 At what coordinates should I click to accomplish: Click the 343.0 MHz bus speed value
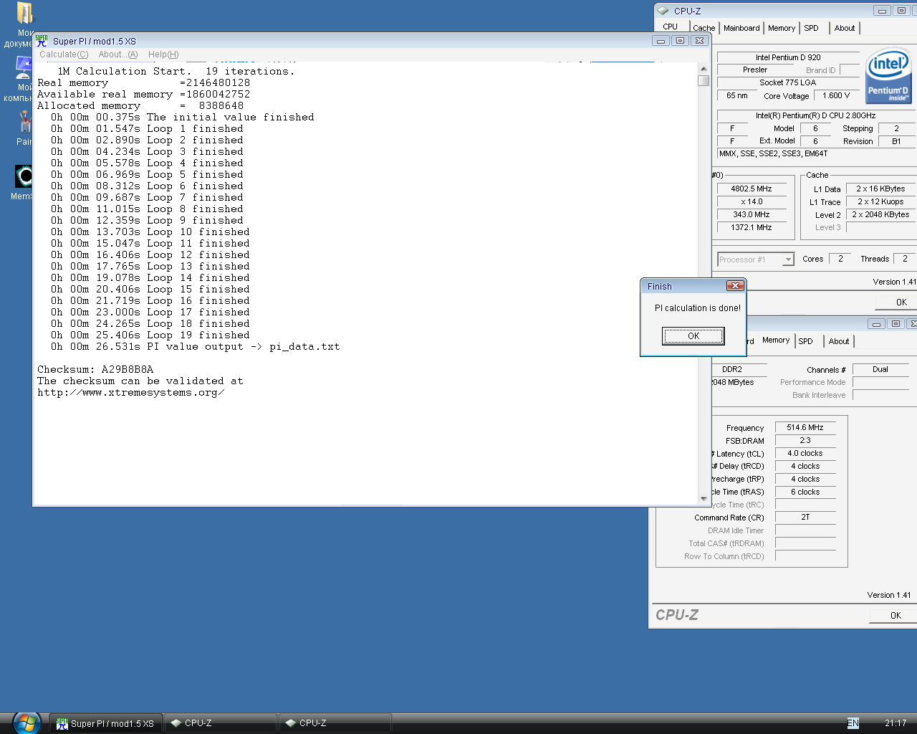(751, 215)
